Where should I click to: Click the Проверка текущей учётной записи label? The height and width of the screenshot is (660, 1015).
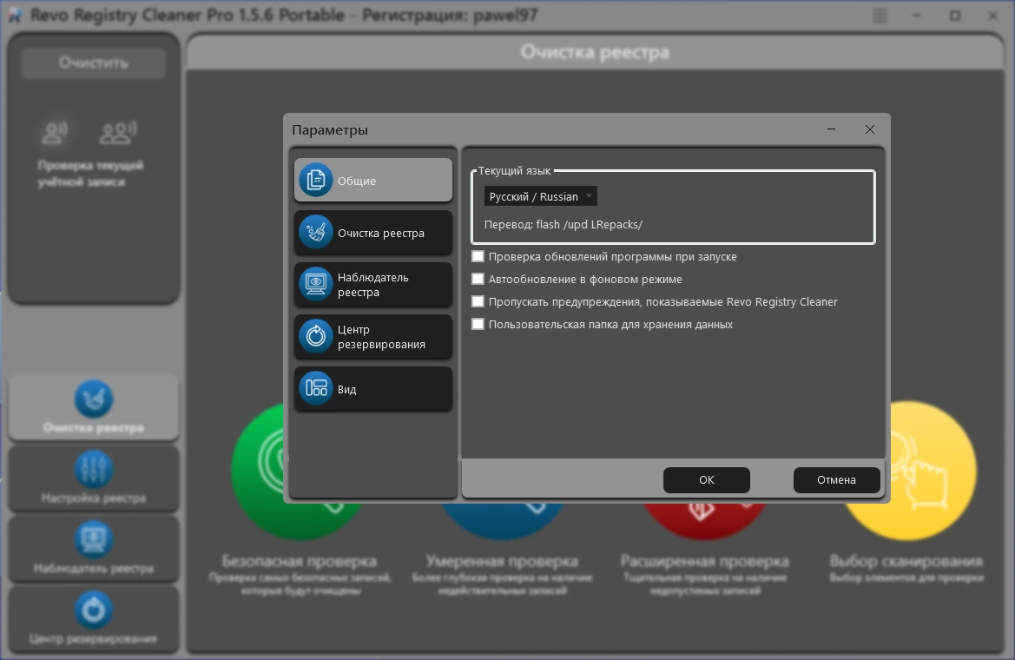point(90,174)
